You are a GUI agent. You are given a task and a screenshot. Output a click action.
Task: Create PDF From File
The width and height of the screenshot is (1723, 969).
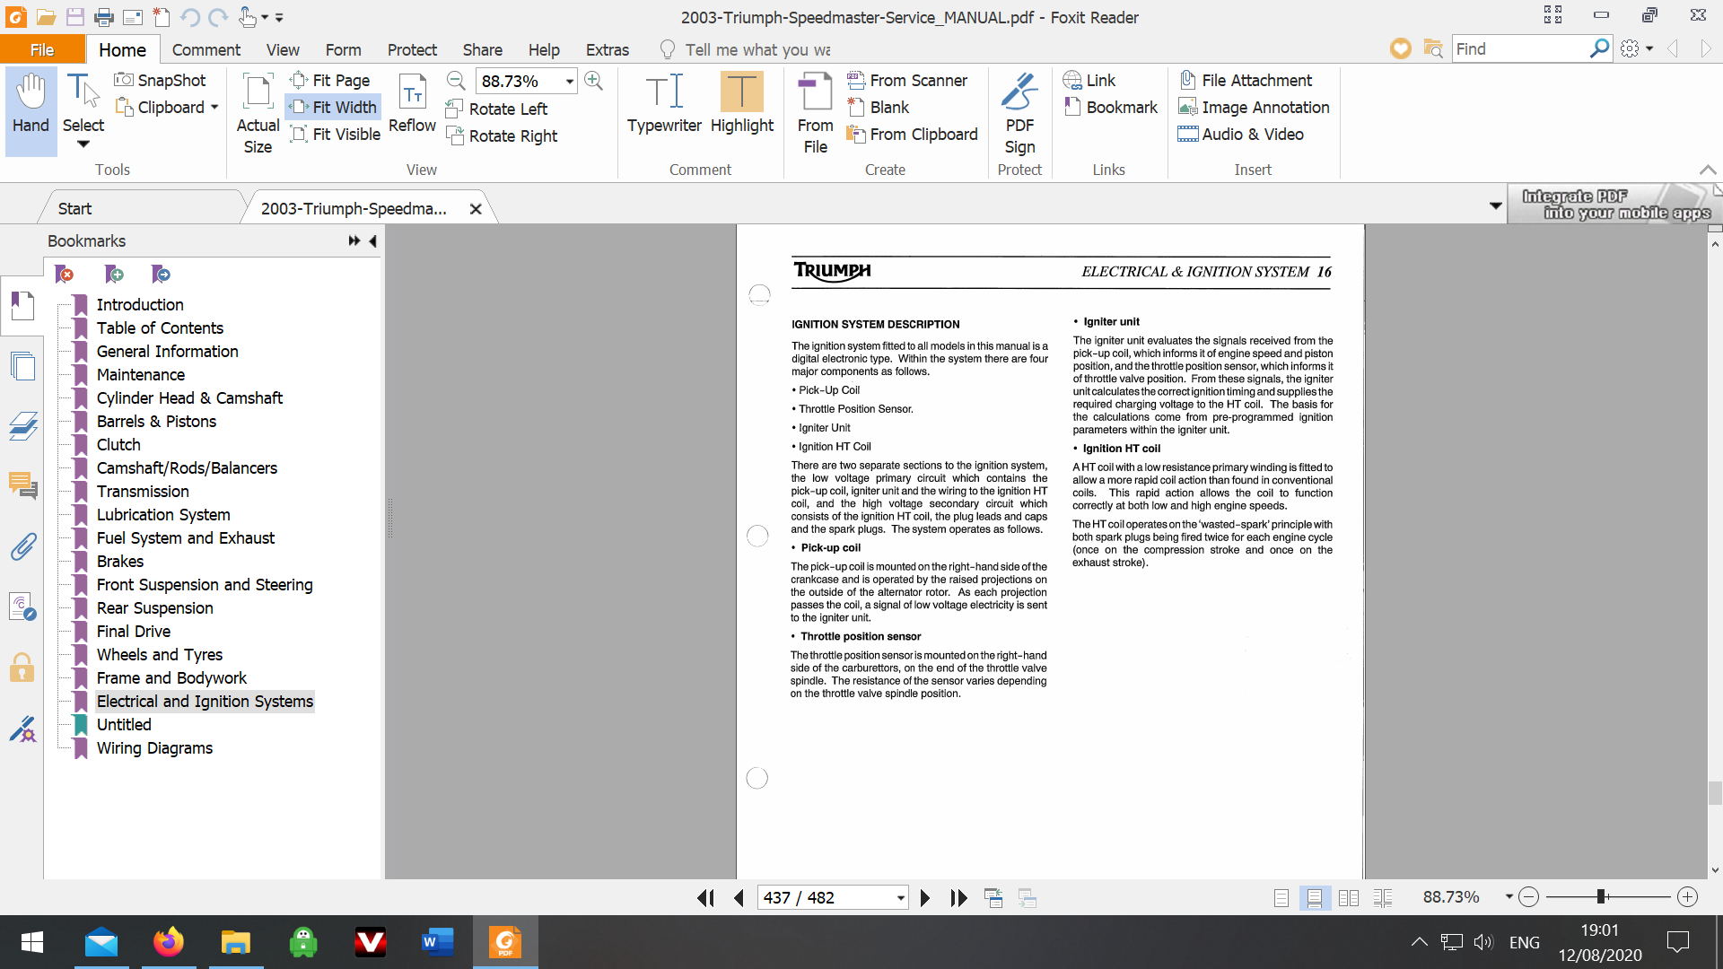click(815, 112)
